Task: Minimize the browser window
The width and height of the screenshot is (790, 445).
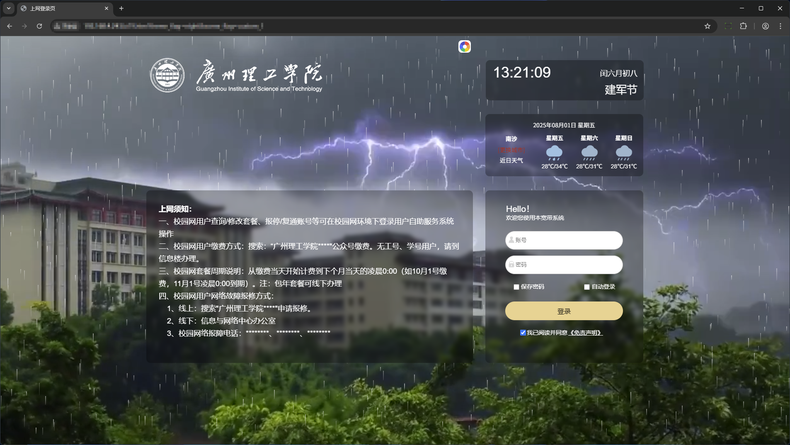Action: point(742,8)
